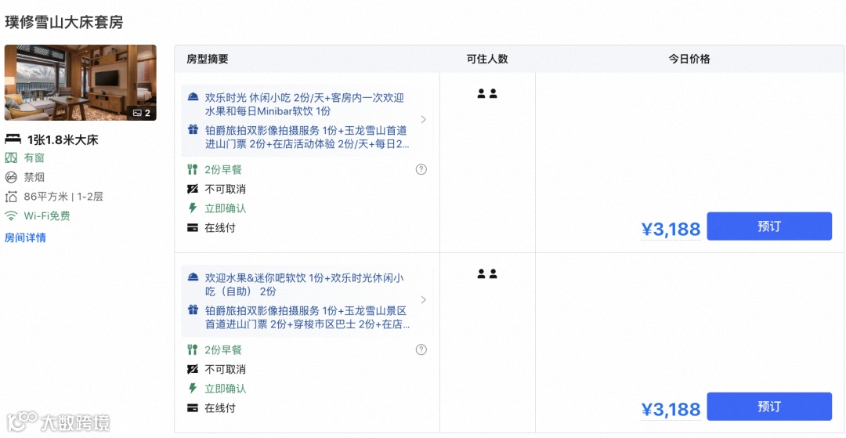Click the bed icon next to 1张1.8米大床
This screenshot has height=438, width=846.
13,139
